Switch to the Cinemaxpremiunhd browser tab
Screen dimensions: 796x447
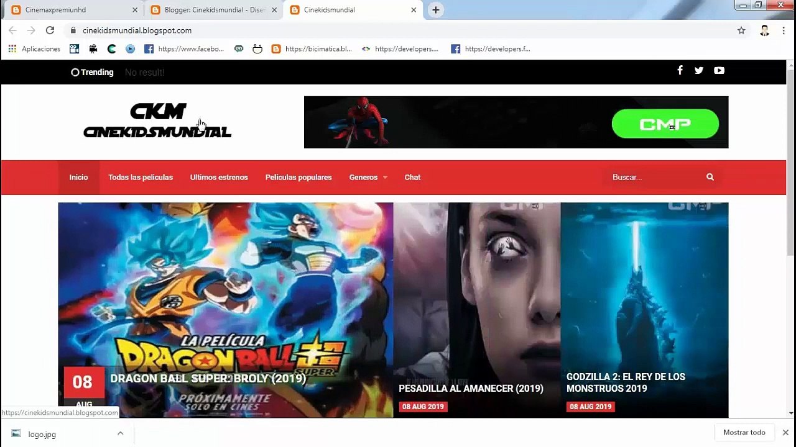click(x=73, y=10)
